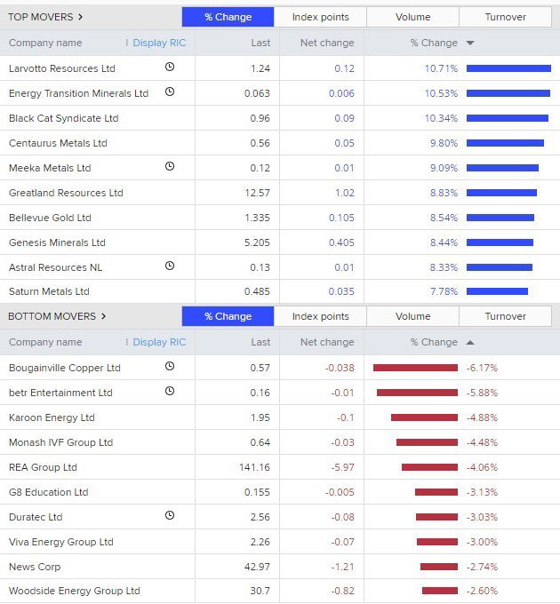Select Viva Energy Group Ltd row name
Viewport: 560px width, 604px height.
[61, 542]
